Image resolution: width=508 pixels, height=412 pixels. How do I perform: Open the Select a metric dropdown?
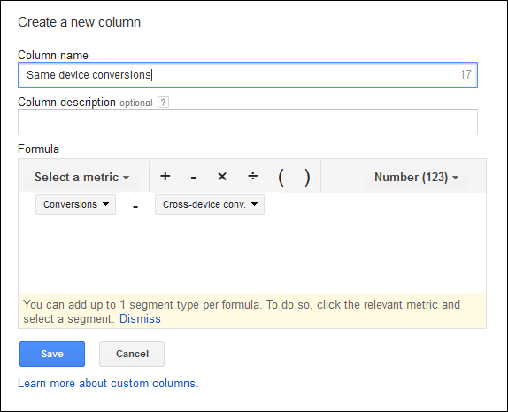(x=81, y=178)
